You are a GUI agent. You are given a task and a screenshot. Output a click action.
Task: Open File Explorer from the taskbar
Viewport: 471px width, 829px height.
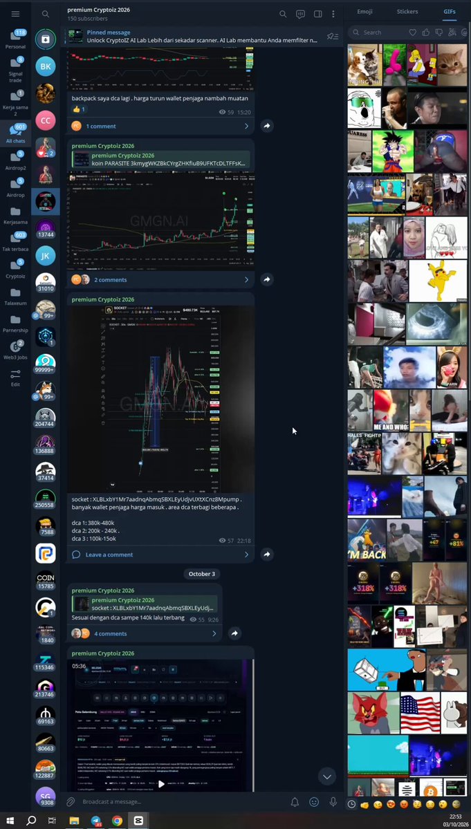74,821
